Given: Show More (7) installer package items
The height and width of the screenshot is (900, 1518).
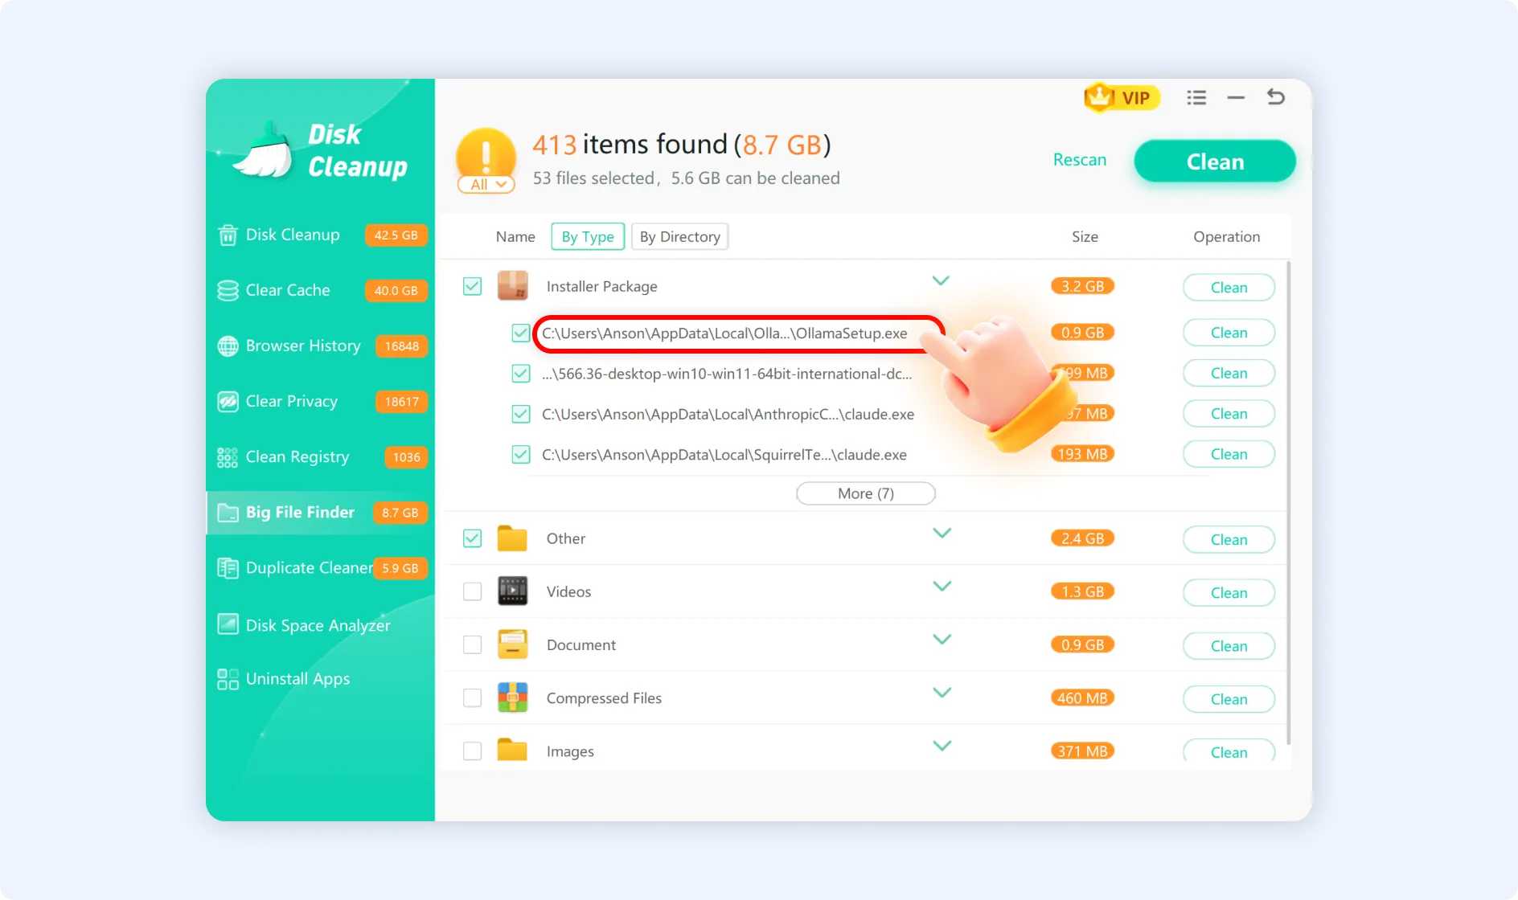Looking at the screenshot, I should click(x=865, y=493).
